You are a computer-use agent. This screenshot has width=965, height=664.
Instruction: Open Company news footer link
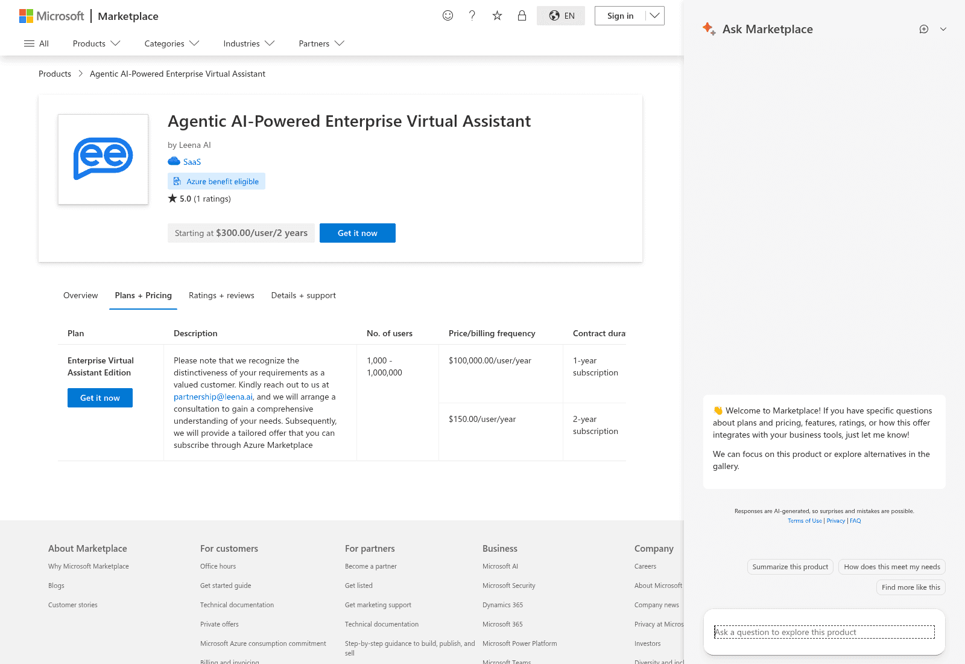tap(657, 605)
